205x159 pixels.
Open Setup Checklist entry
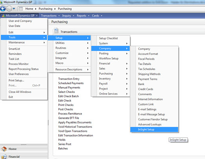pyautogui.click(x=108, y=38)
